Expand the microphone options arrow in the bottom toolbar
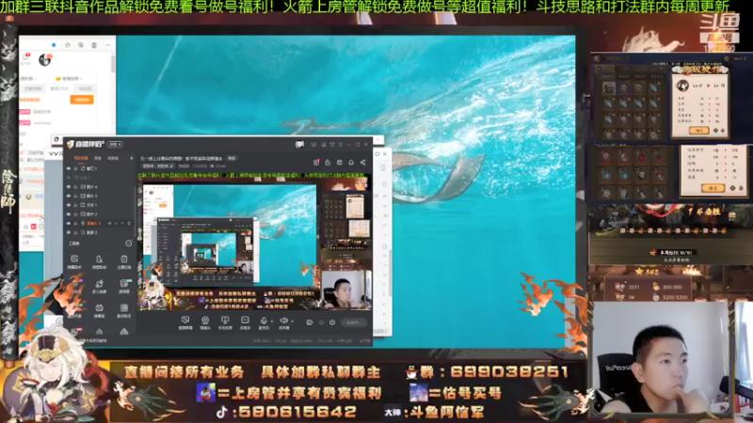753x423 pixels. tap(272, 321)
